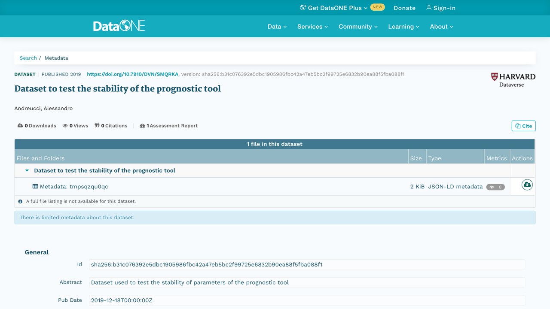Go to Search breadcrumb link

point(28,58)
